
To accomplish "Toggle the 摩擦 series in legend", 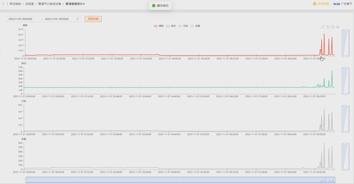I will coord(158,26).
